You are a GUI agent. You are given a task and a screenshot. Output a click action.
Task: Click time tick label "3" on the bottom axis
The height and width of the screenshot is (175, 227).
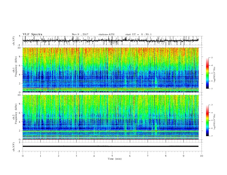pos(76,156)
